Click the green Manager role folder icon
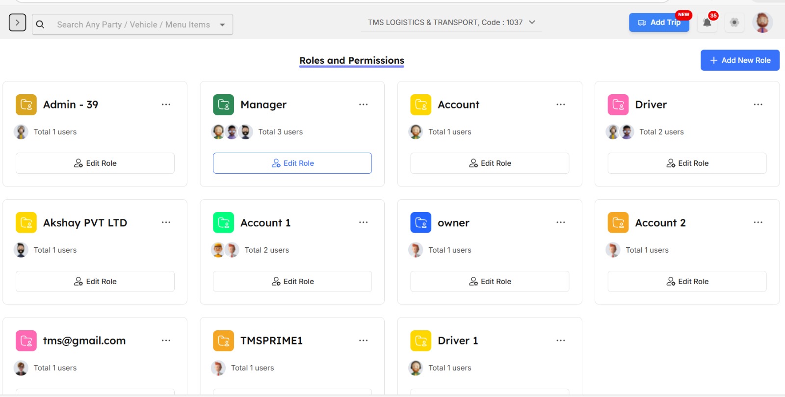This screenshot has width=785, height=397. (x=223, y=105)
